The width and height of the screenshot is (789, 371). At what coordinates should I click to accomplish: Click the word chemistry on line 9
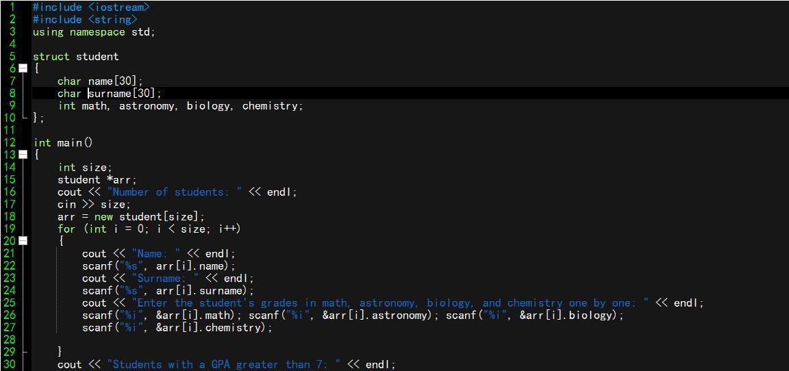tap(271, 105)
